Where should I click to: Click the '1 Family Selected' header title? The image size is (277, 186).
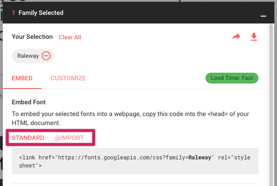click(38, 13)
